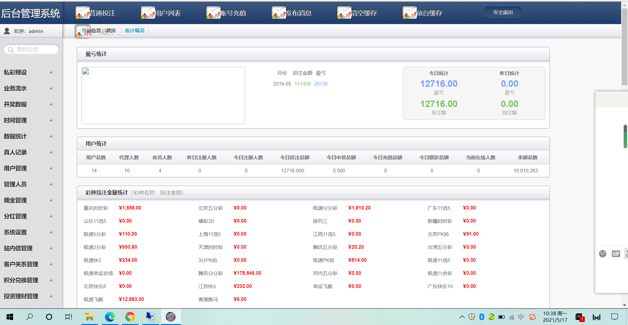Click the 安全退出 logout button

[x=503, y=12]
